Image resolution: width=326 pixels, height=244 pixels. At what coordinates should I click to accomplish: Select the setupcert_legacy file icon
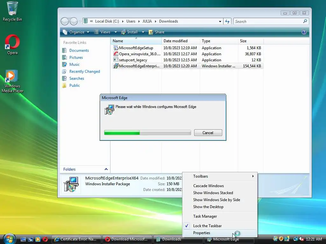point(116,60)
